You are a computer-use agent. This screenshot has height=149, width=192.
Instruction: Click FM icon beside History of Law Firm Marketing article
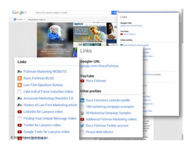tap(20, 105)
